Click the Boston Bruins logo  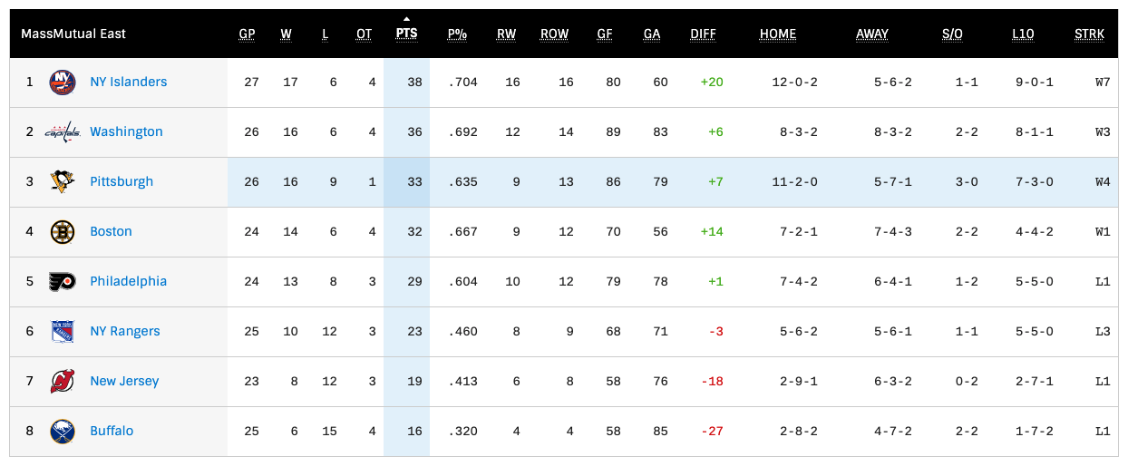tap(63, 232)
